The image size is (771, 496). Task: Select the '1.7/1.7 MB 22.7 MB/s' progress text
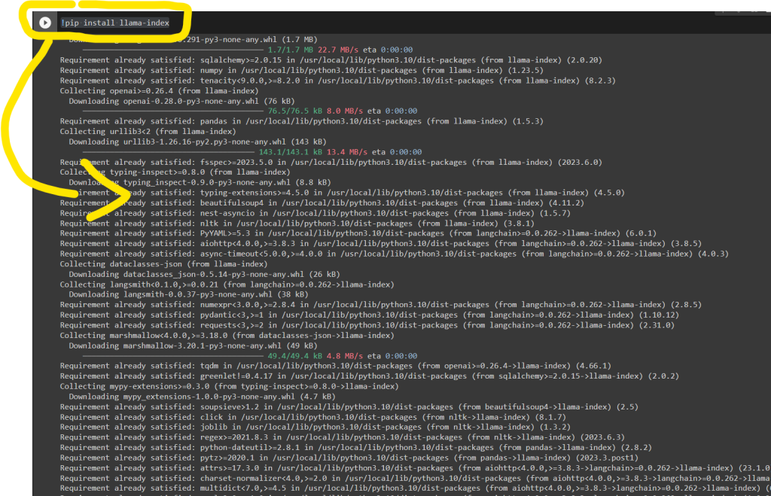click(313, 50)
